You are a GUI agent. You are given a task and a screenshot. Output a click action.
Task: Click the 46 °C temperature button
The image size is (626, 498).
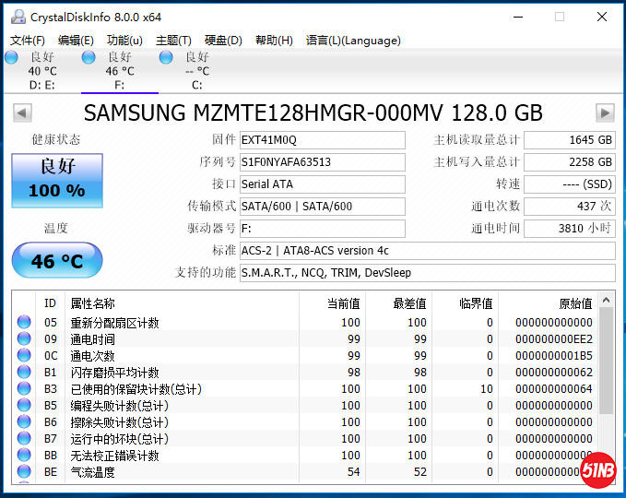(57, 261)
